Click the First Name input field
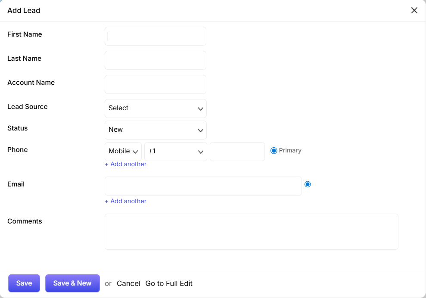 (x=155, y=36)
